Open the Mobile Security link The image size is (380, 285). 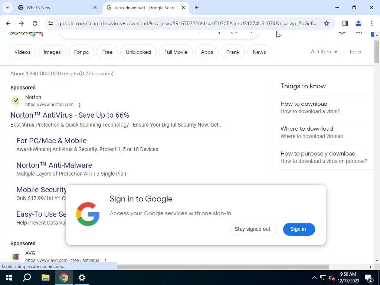(41, 190)
